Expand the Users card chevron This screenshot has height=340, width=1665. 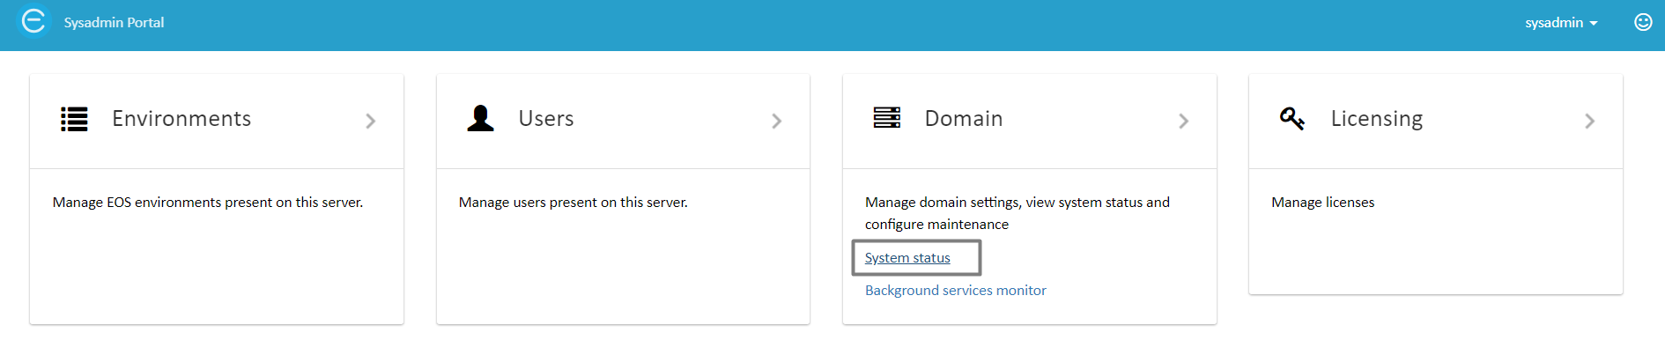[x=776, y=121]
